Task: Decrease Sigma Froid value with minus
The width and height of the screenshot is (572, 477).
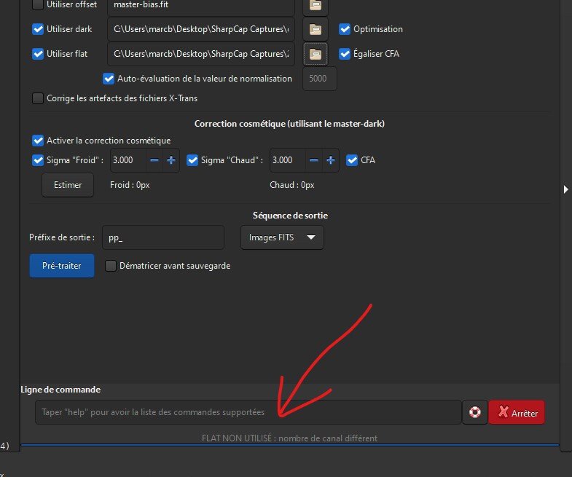Action: 154,160
